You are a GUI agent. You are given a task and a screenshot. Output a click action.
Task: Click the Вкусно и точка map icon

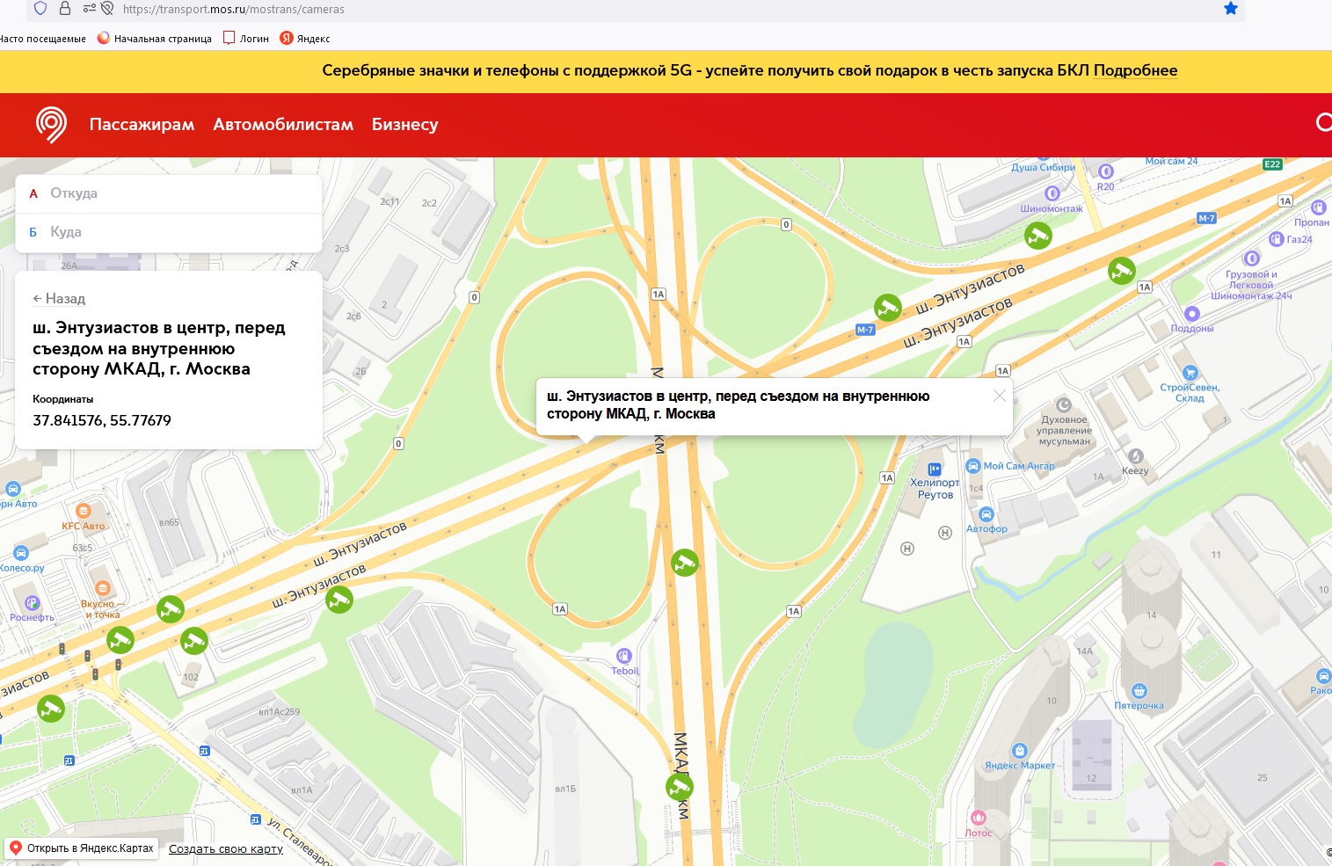click(102, 589)
